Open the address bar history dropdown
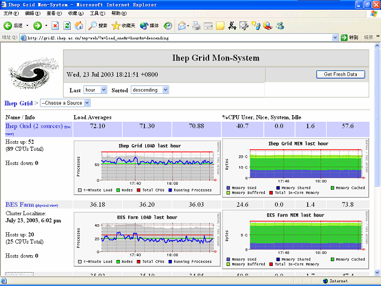Viewport: 381px width, 286px height. click(334, 38)
